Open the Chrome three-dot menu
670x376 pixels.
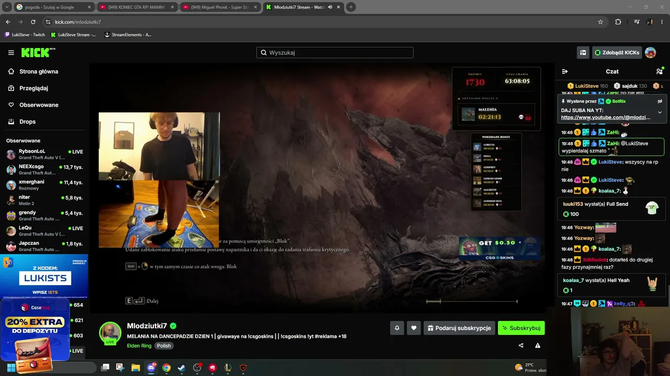point(662,22)
